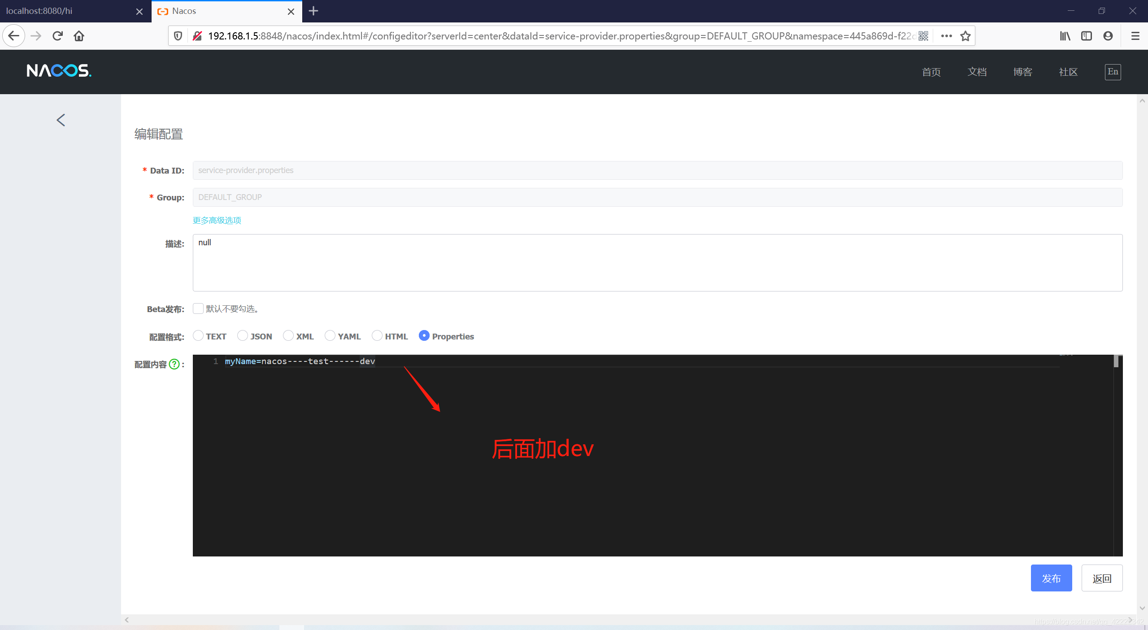Open 文档 in Nacos header
This screenshot has height=630, width=1148.
click(977, 72)
